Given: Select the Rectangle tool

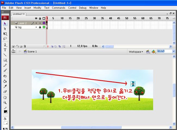Looking at the screenshot, I should (5, 60).
